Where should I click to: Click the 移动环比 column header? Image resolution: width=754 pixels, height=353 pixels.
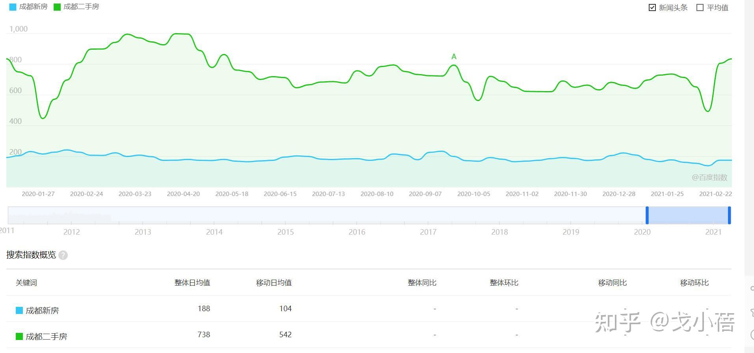coord(694,283)
